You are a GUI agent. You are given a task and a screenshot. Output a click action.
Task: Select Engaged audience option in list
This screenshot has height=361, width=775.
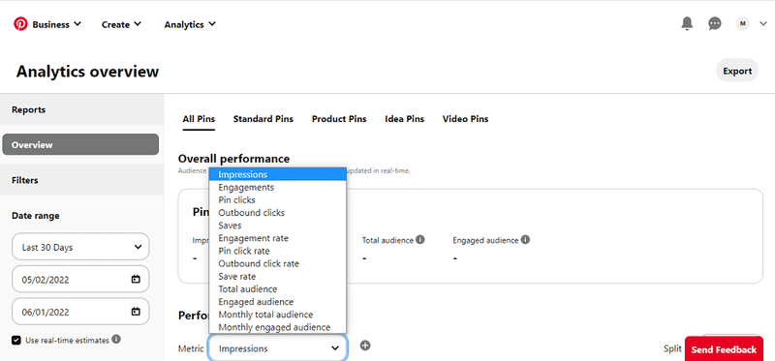click(277, 302)
